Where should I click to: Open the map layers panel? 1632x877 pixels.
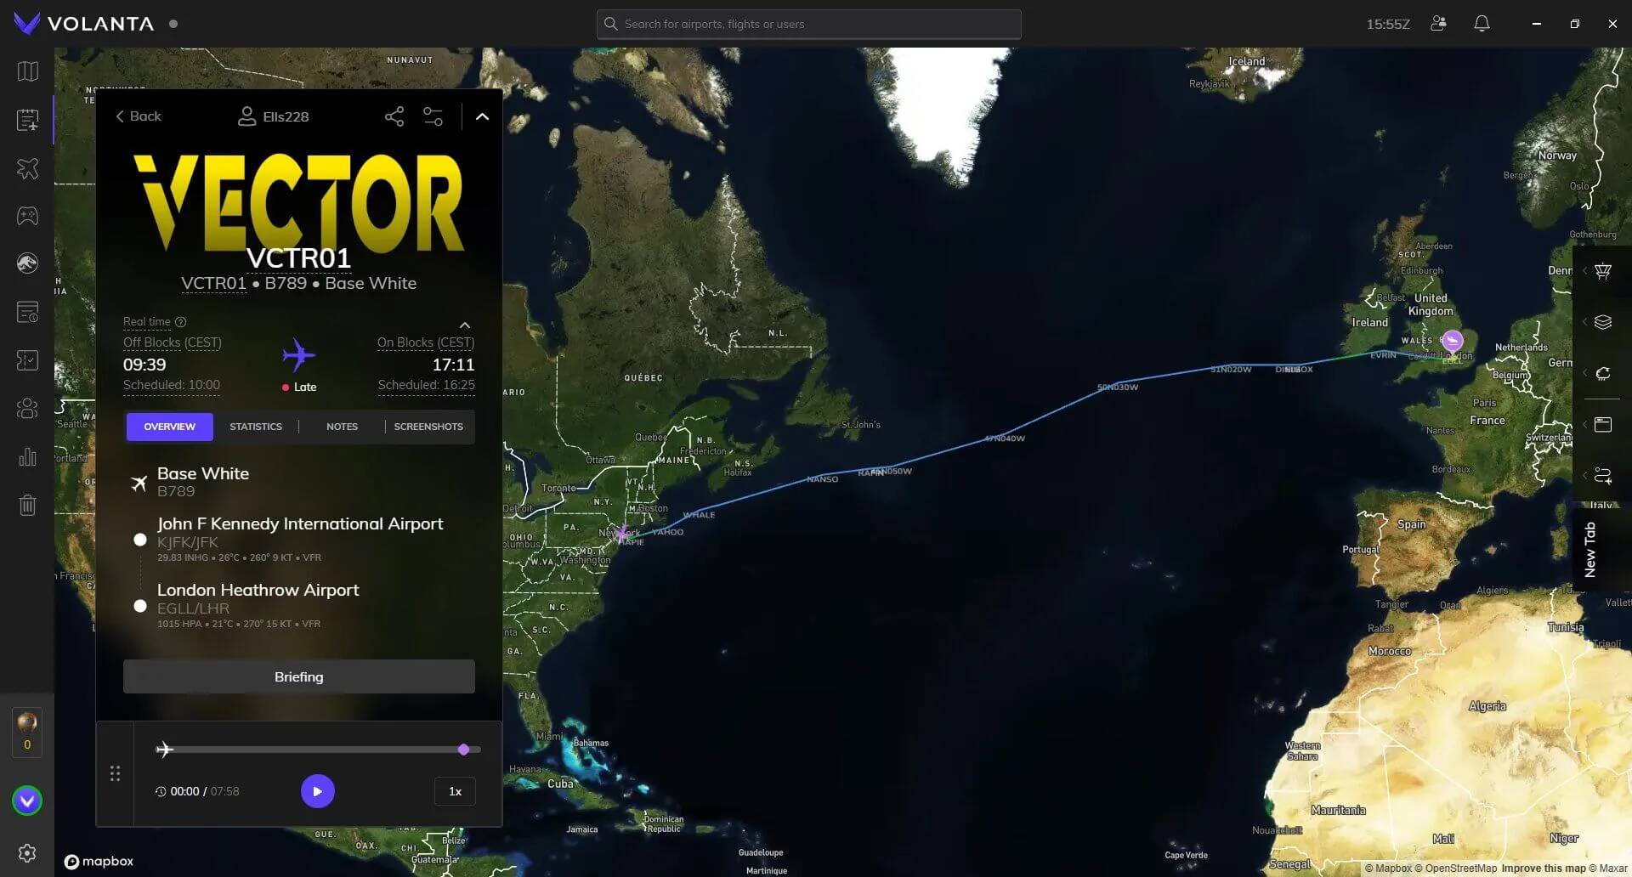(1603, 322)
